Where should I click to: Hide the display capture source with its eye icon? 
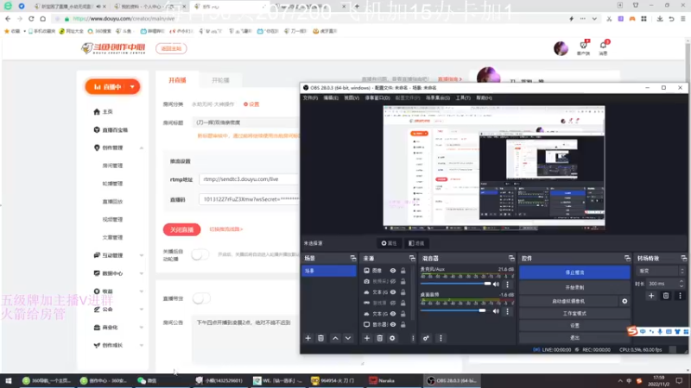click(x=393, y=325)
